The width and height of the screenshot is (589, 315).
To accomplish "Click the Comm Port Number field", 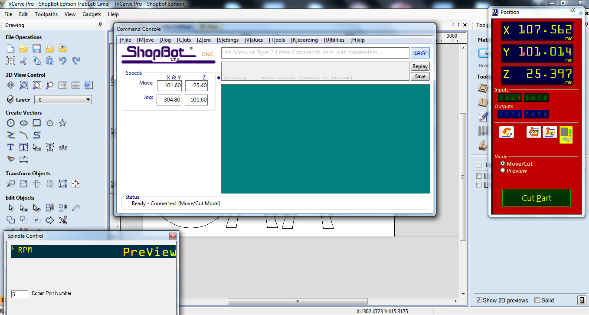I will pos(20,294).
